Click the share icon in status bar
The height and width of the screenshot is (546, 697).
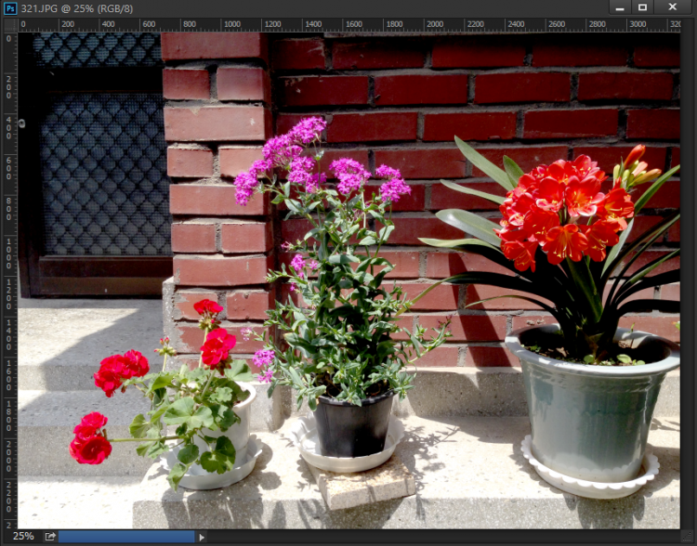[50, 537]
